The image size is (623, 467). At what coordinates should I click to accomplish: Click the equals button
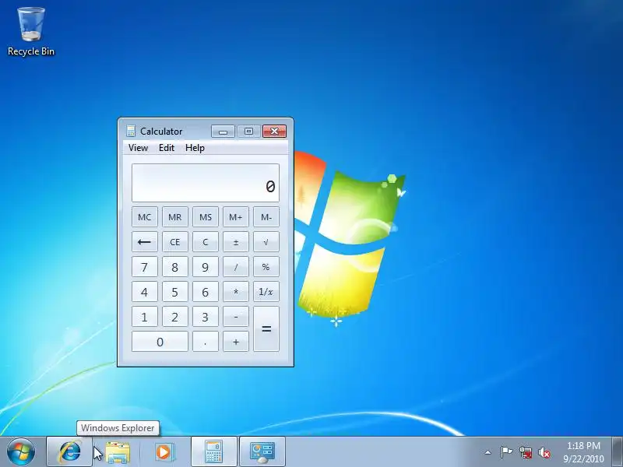pyautogui.click(x=266, y=328)
